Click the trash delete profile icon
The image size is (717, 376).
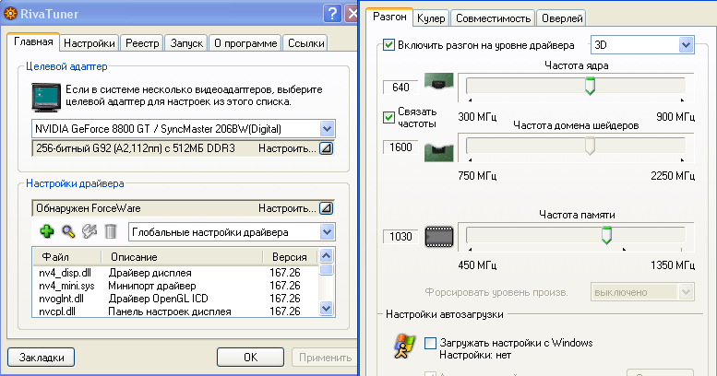(x=110, y=231)
